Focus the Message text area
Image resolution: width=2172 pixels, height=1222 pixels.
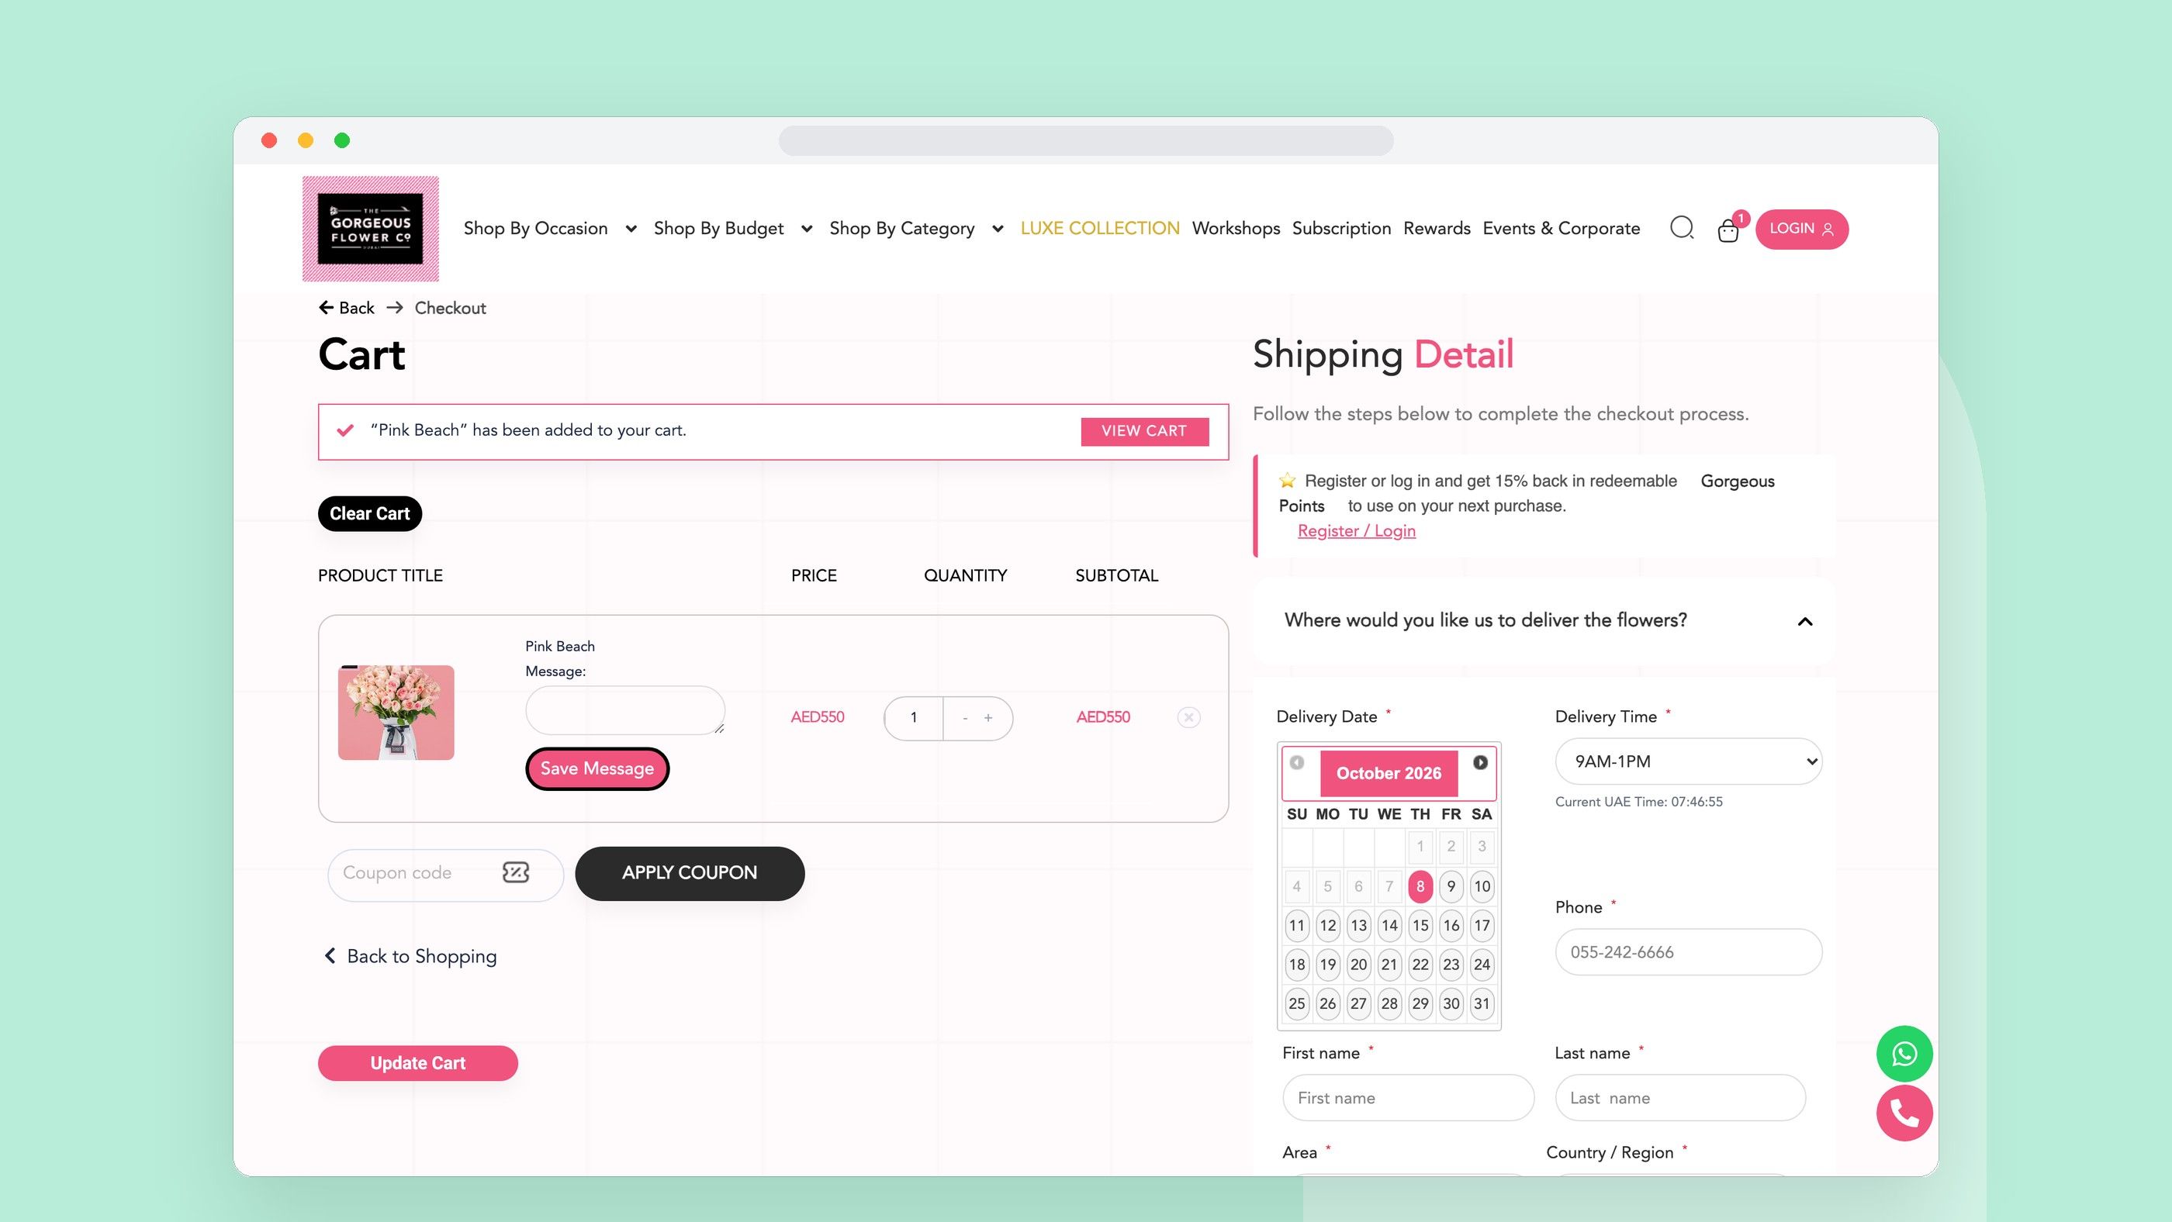[x=624, y=710]
